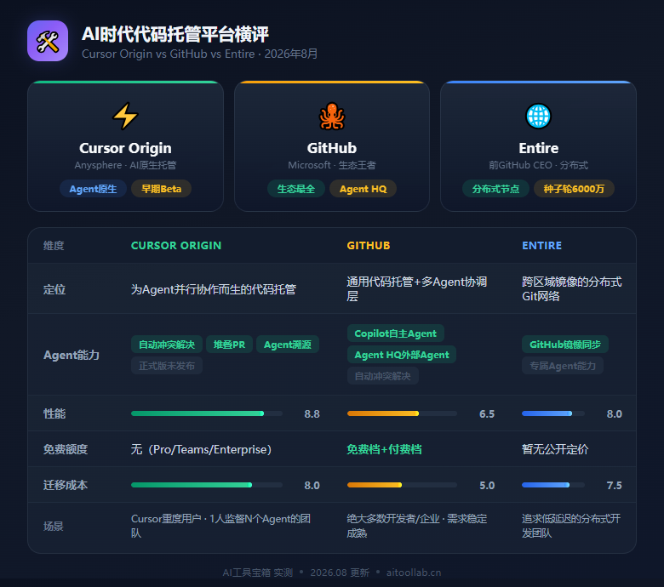Click the GitHub card title
664x587 pixels.
pyautogui.click(x=332, y=148)
